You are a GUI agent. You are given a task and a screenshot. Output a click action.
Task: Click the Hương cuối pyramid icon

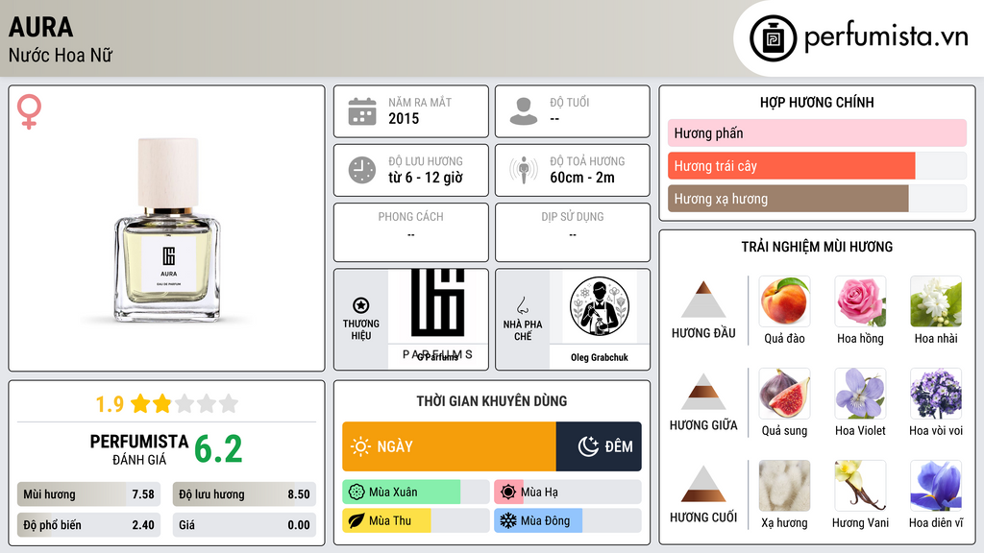click(x=702, y=484)
